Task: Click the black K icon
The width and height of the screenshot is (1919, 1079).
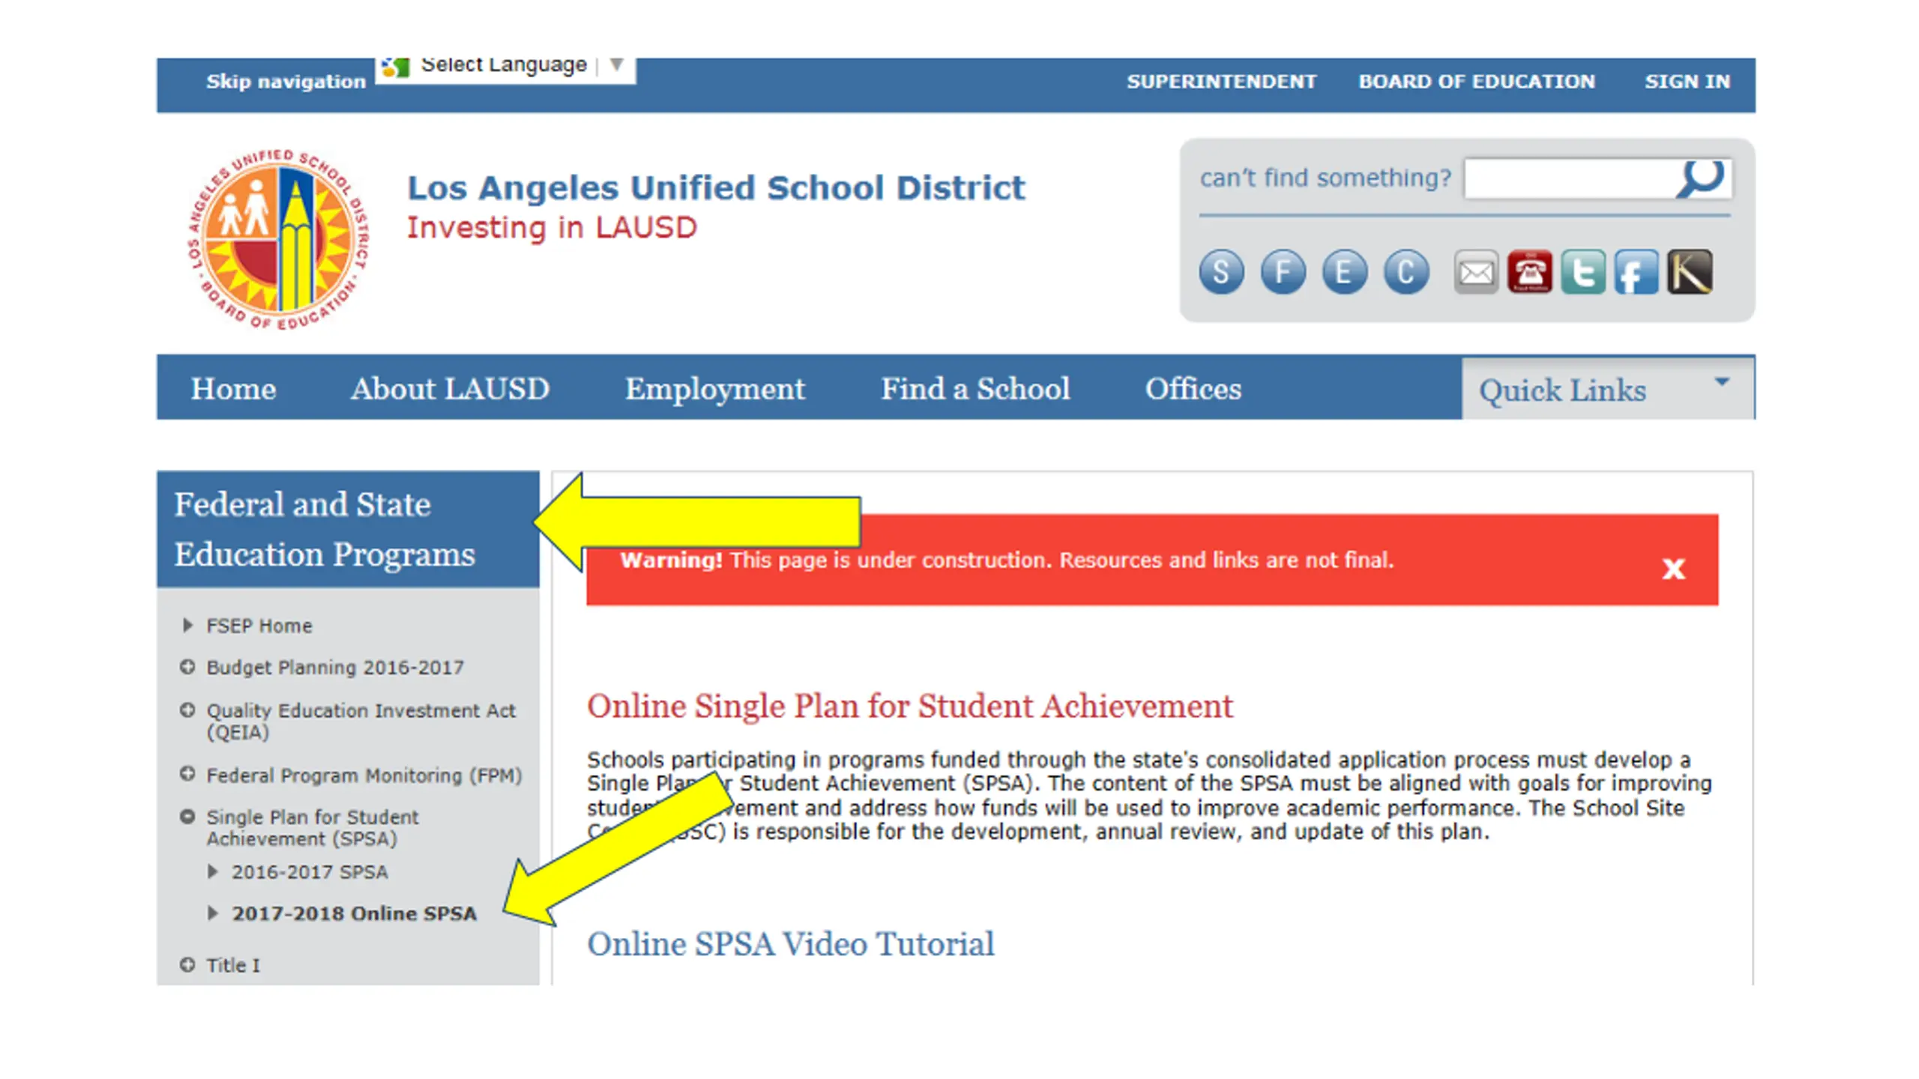Action: [x=1690, y=272]
